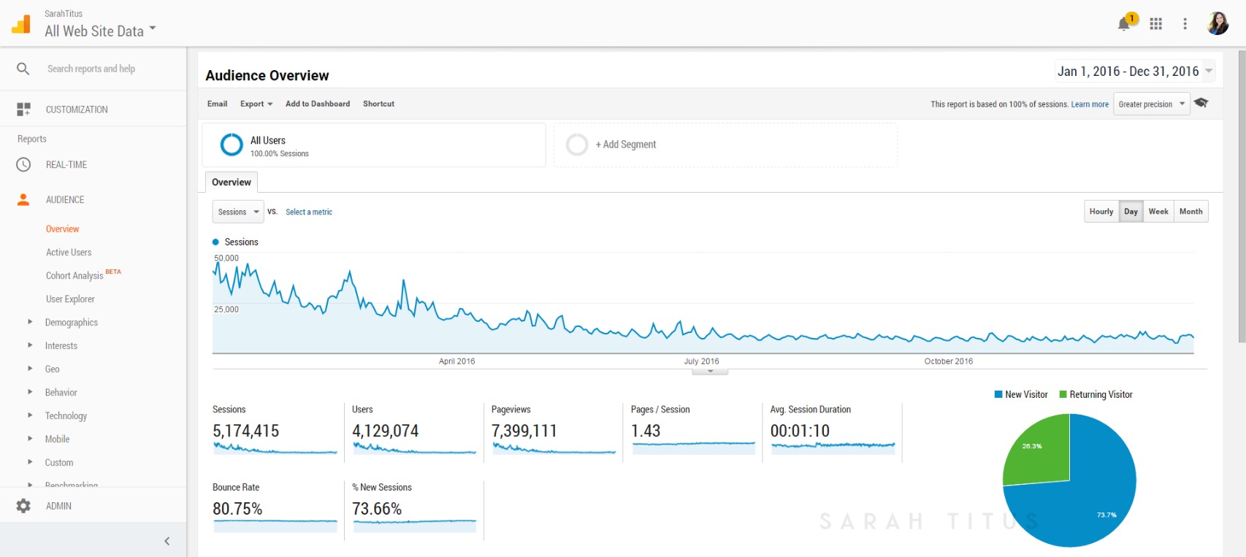Switch chart granularity to Month
The image size is (1246, 557).
[x=1190, y=212]
